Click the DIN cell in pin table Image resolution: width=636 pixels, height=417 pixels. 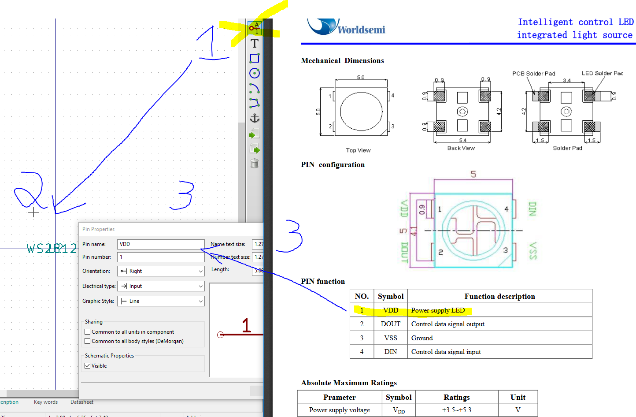[x=391, y=352]
